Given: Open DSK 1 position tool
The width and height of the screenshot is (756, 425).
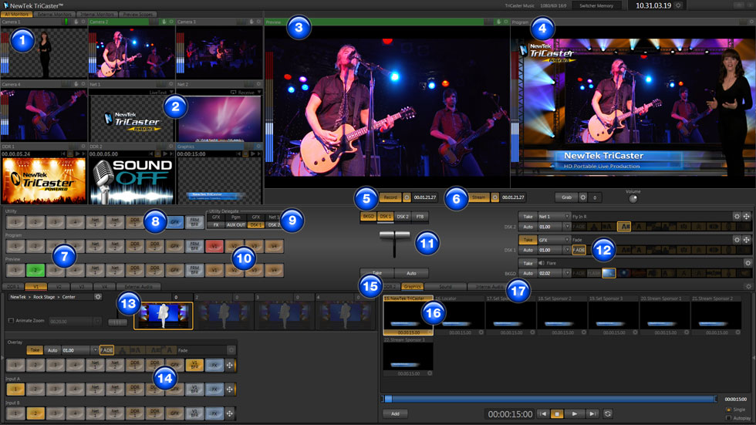Looking at the screenshot, I should [747, 239].
